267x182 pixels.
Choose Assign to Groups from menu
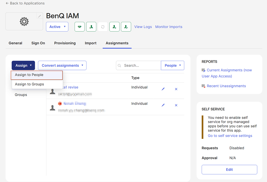coord(29,84)
